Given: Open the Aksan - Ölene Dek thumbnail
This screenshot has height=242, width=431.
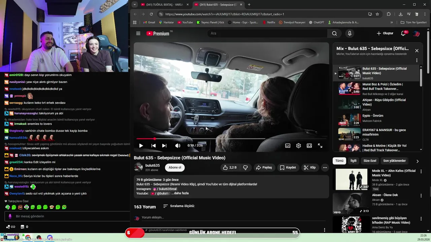Looking at the screenshot, I should click(x=351, y=204).
